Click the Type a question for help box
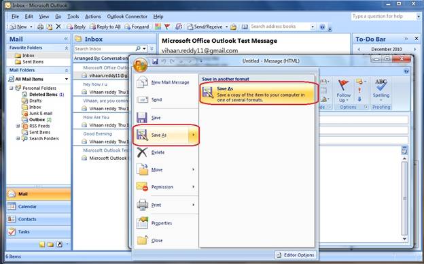424x264 pixels. tap(384, 16)
